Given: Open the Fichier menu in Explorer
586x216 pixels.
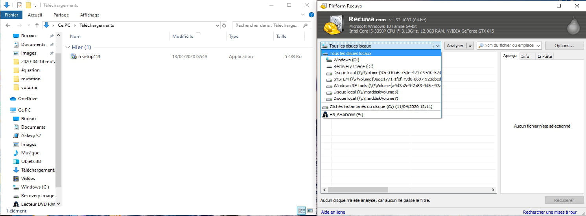Looking at the screenshot, I should (x=11, y=15).
